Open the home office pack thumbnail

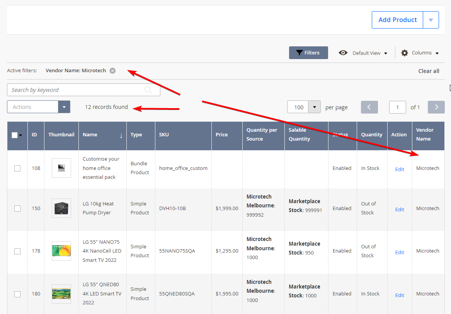(61, 168)
